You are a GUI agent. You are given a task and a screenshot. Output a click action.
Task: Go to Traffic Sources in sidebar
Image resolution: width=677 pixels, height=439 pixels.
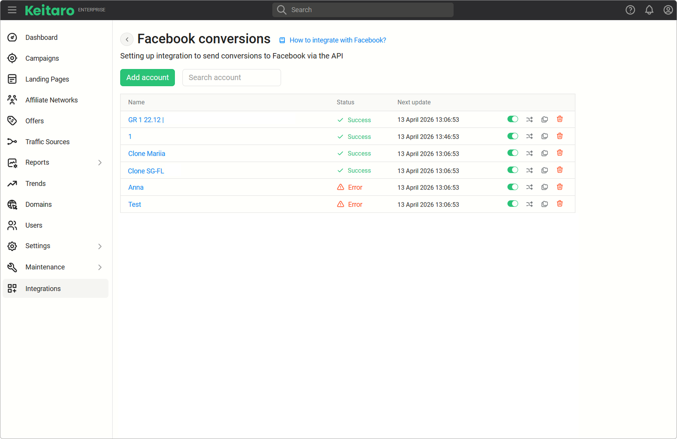click(47, 142)
